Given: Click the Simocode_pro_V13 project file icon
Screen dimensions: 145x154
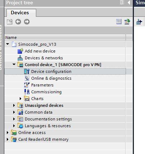Looking at the screenshot, I should tap(14, 44).
